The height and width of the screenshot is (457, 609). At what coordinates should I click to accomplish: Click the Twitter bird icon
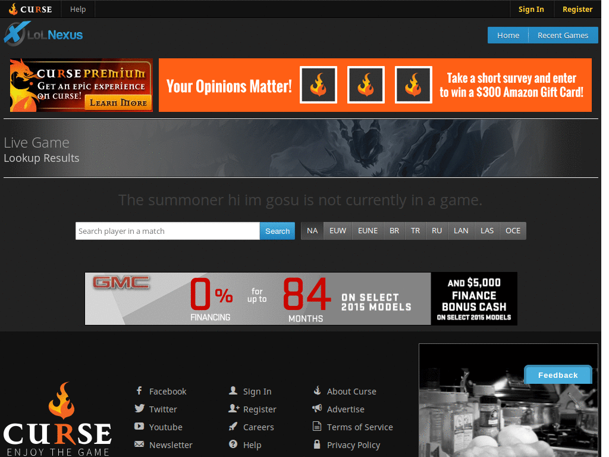(139, 408)
